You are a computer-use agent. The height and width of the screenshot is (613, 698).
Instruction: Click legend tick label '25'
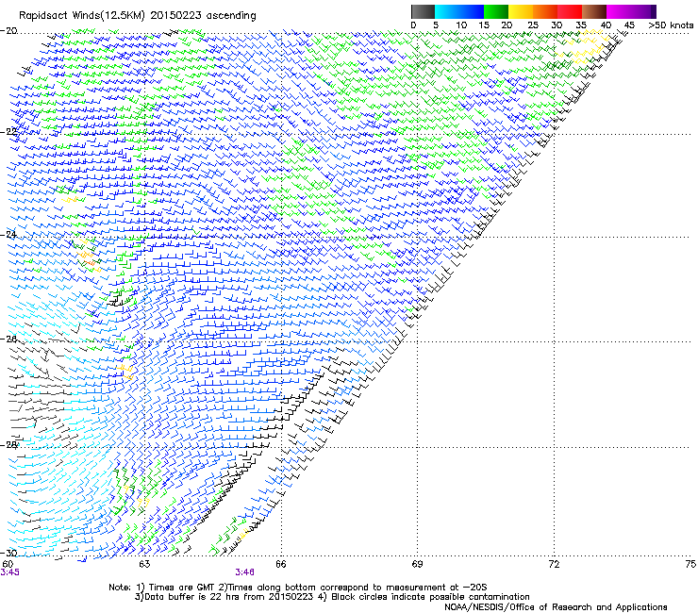(532, 25)
